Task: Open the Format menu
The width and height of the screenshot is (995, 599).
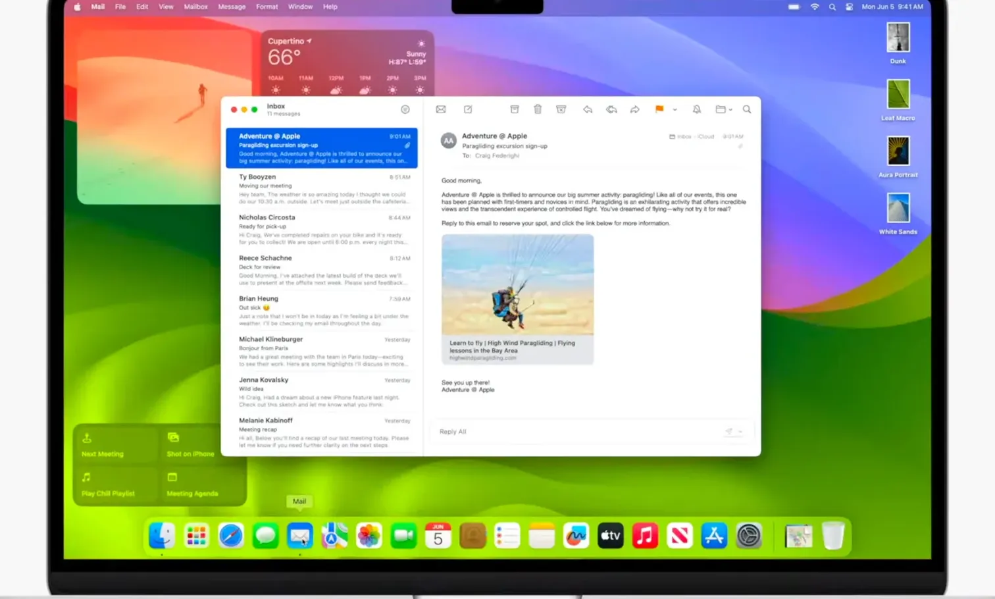Action: (267, 7)
